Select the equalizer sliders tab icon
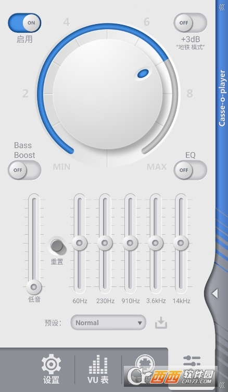Screen dimensions: 228x392 click(x=192, y=362)
